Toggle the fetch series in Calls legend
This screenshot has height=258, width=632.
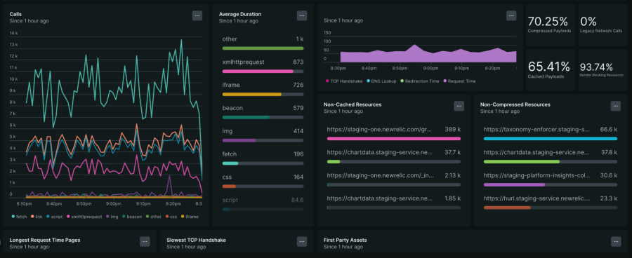tap(19, 217)
